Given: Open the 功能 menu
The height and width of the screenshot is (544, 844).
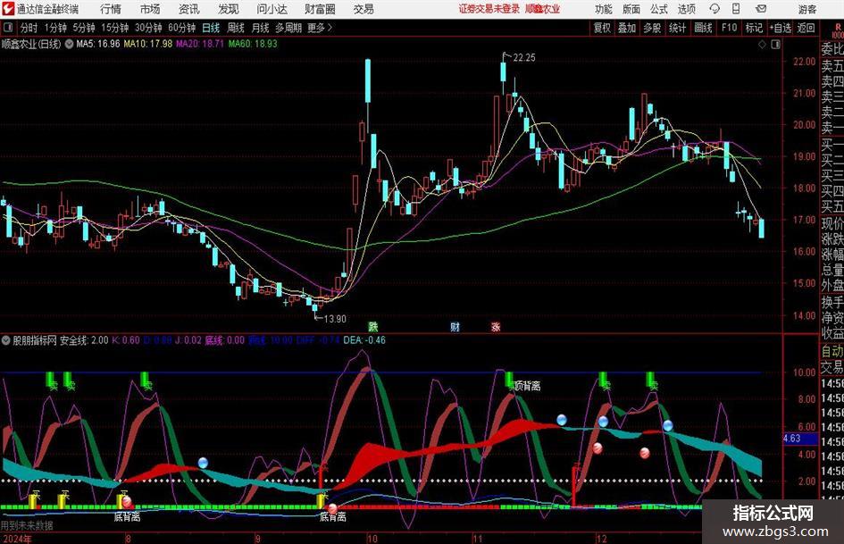Looking at the screenshot, I should 604,9.
